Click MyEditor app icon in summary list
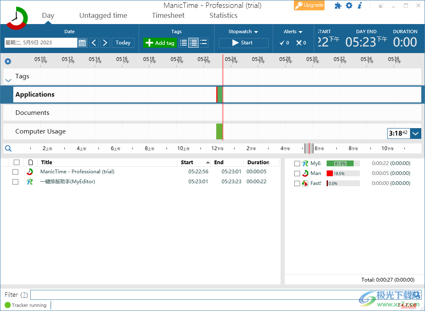This screenshot has width=425, height=311. (305, 163)
